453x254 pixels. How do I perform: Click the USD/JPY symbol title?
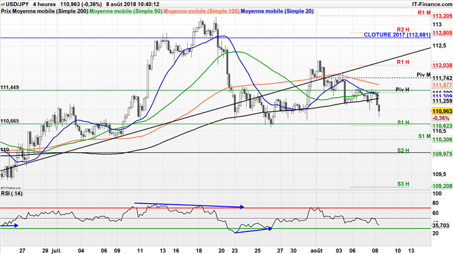click(x=17, y=5)
